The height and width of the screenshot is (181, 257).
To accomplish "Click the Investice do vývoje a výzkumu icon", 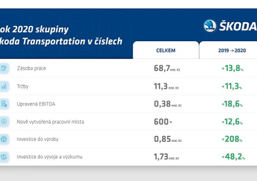I will [x=4, y=157].
